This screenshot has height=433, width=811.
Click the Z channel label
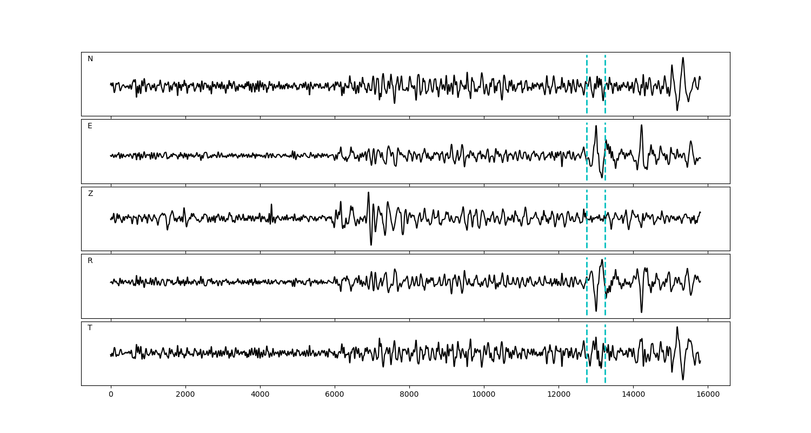[90, 194]
